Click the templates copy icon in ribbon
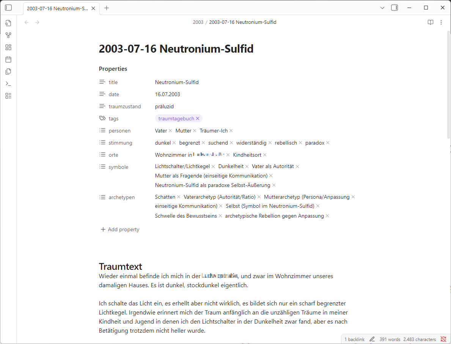This screenshot has height=344, width=451. 8,72
